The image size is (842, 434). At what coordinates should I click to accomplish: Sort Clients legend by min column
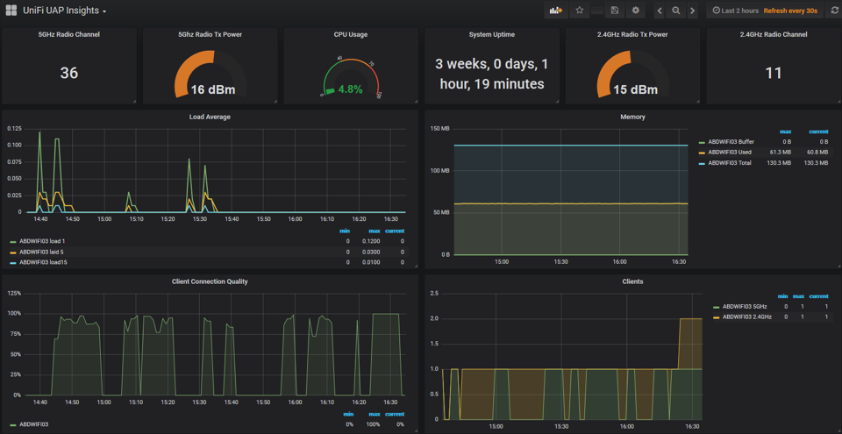coord(782,296)
